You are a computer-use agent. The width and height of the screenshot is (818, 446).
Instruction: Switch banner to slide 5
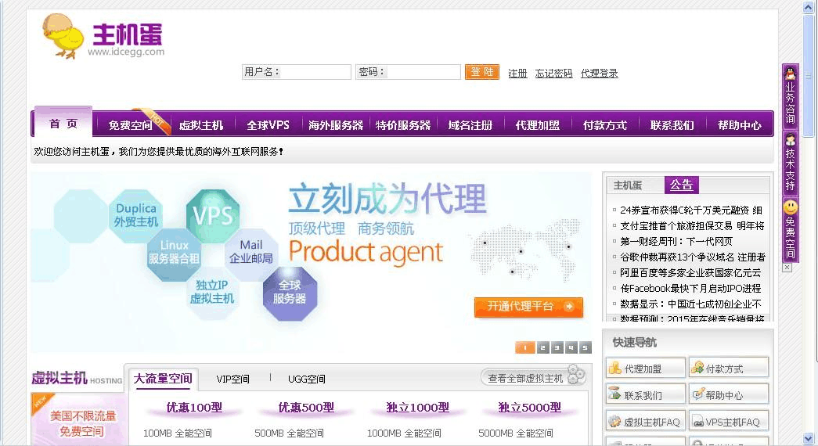(585, 347)
